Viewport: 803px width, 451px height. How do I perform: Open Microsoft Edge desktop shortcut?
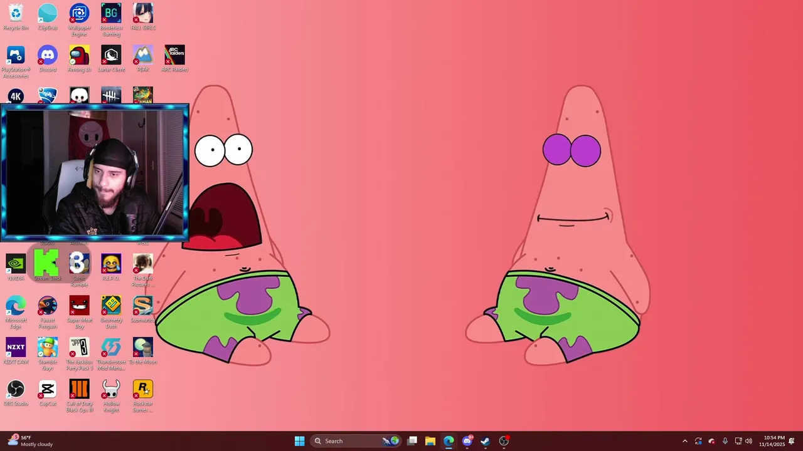(16, 313)
